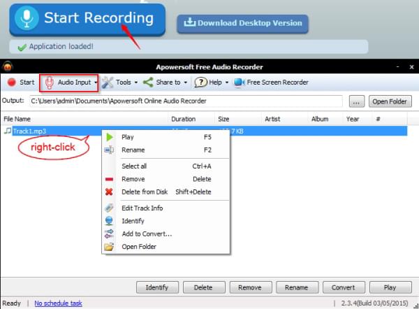Click the Rename icon in the context menu
Viewport: 419px width, 309px height.
pyautogui.click(x=109, y=150)
